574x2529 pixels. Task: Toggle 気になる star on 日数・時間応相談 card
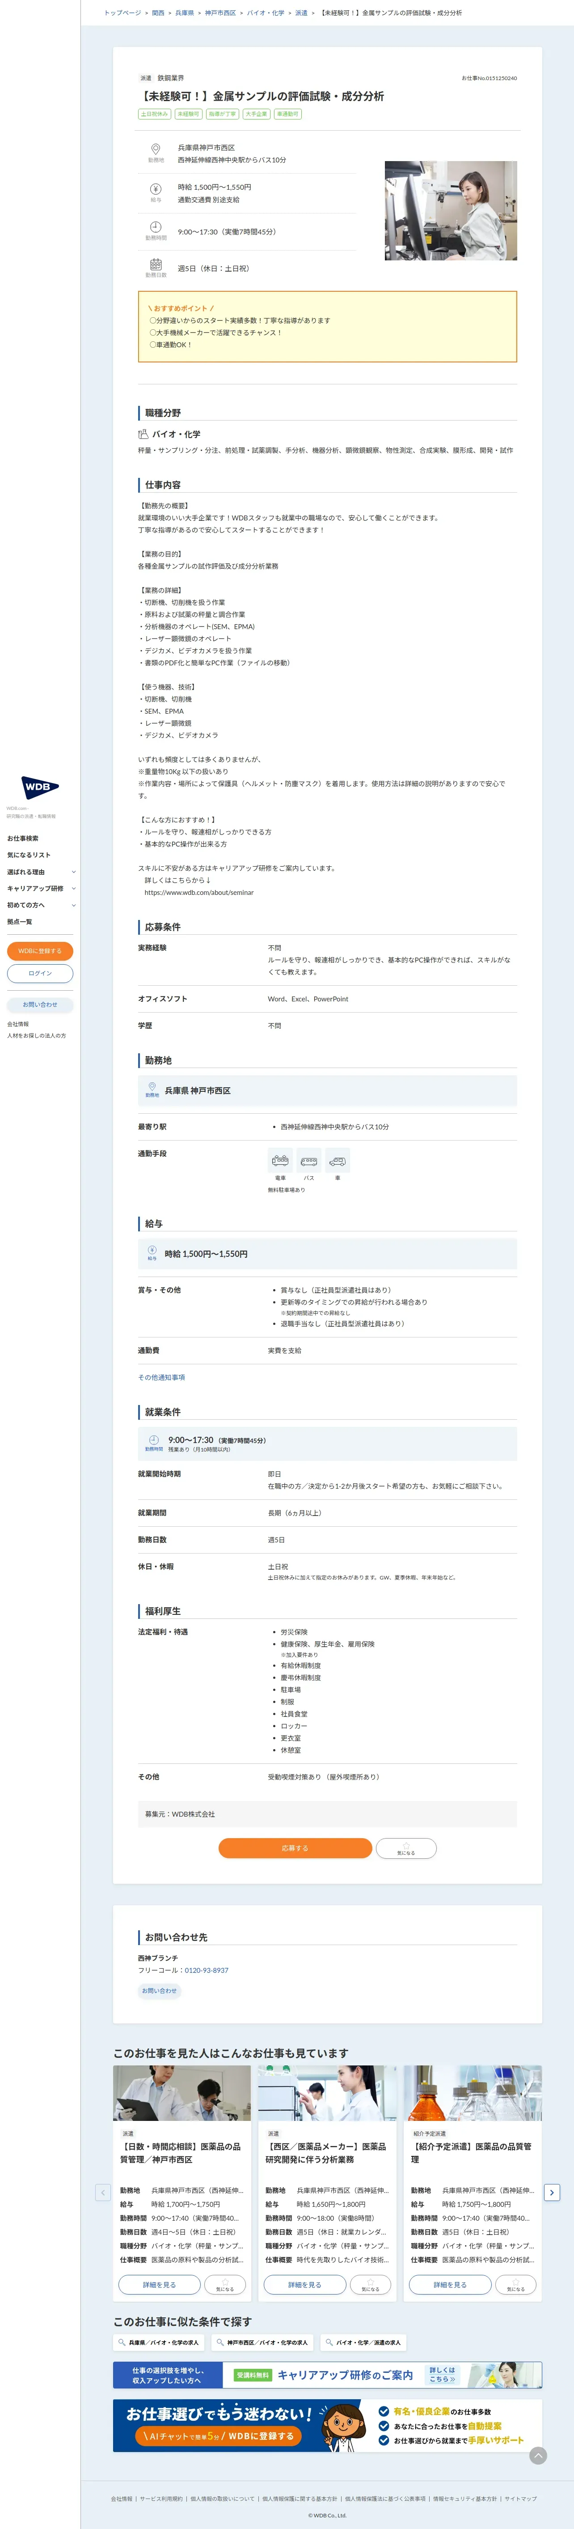pyautogui.click(x=225, y=2285)
